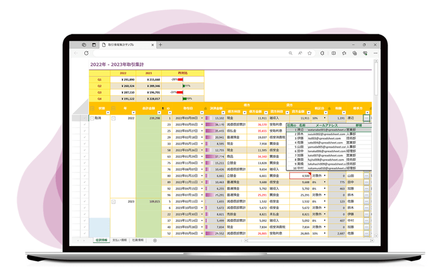
Task: Open the tab actions menu icon
Action: (x=94, y=45)
